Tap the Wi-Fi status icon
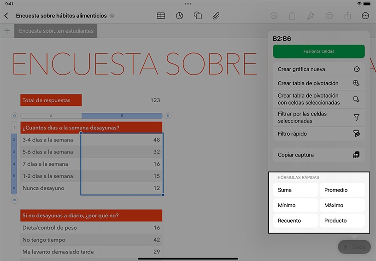Screen dimensions: 376x261 (359, 4)
